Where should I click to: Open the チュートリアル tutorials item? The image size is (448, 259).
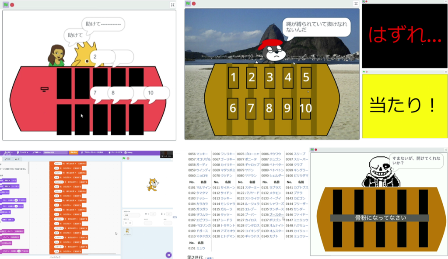[x=115, y=153]
